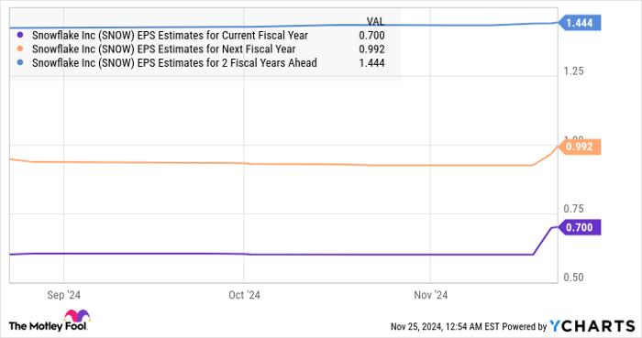Click the 0.75 y-axis label

[x=573, y=209]
